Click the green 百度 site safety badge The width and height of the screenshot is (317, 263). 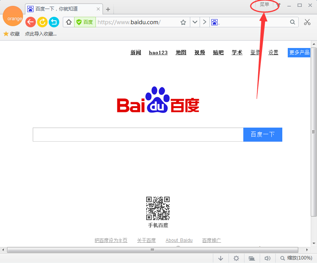85,22
